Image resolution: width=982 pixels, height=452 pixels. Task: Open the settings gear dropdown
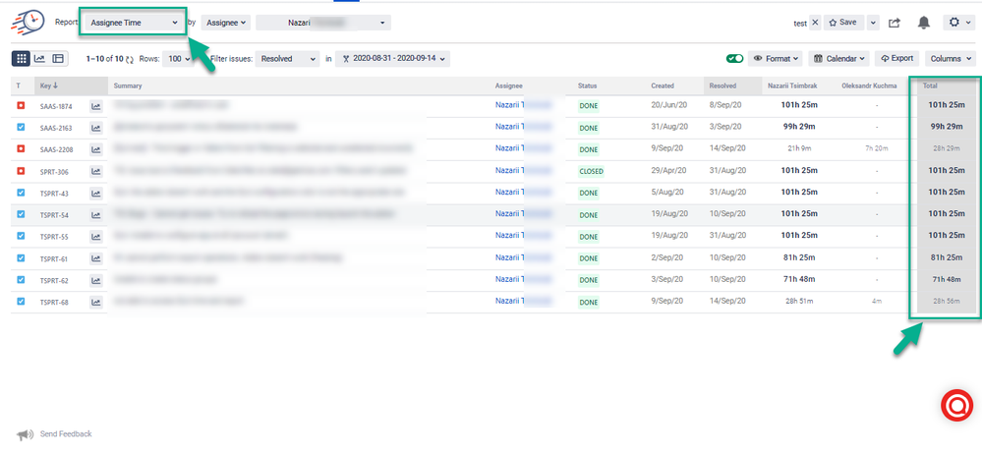957,23
